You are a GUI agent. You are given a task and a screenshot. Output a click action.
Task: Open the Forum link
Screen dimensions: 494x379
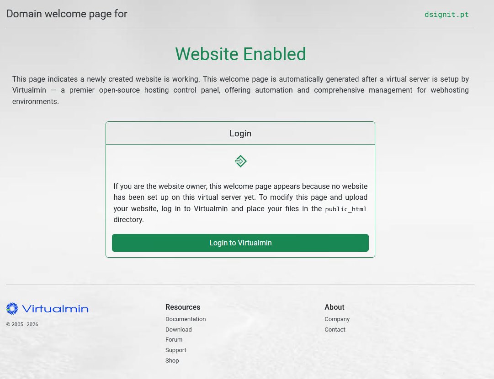point(174,340)
